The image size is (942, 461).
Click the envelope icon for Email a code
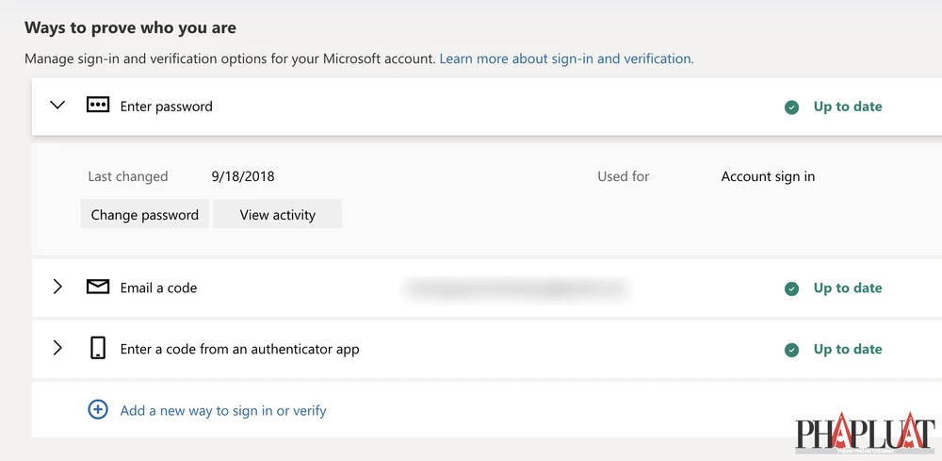[x=98, y=288]
